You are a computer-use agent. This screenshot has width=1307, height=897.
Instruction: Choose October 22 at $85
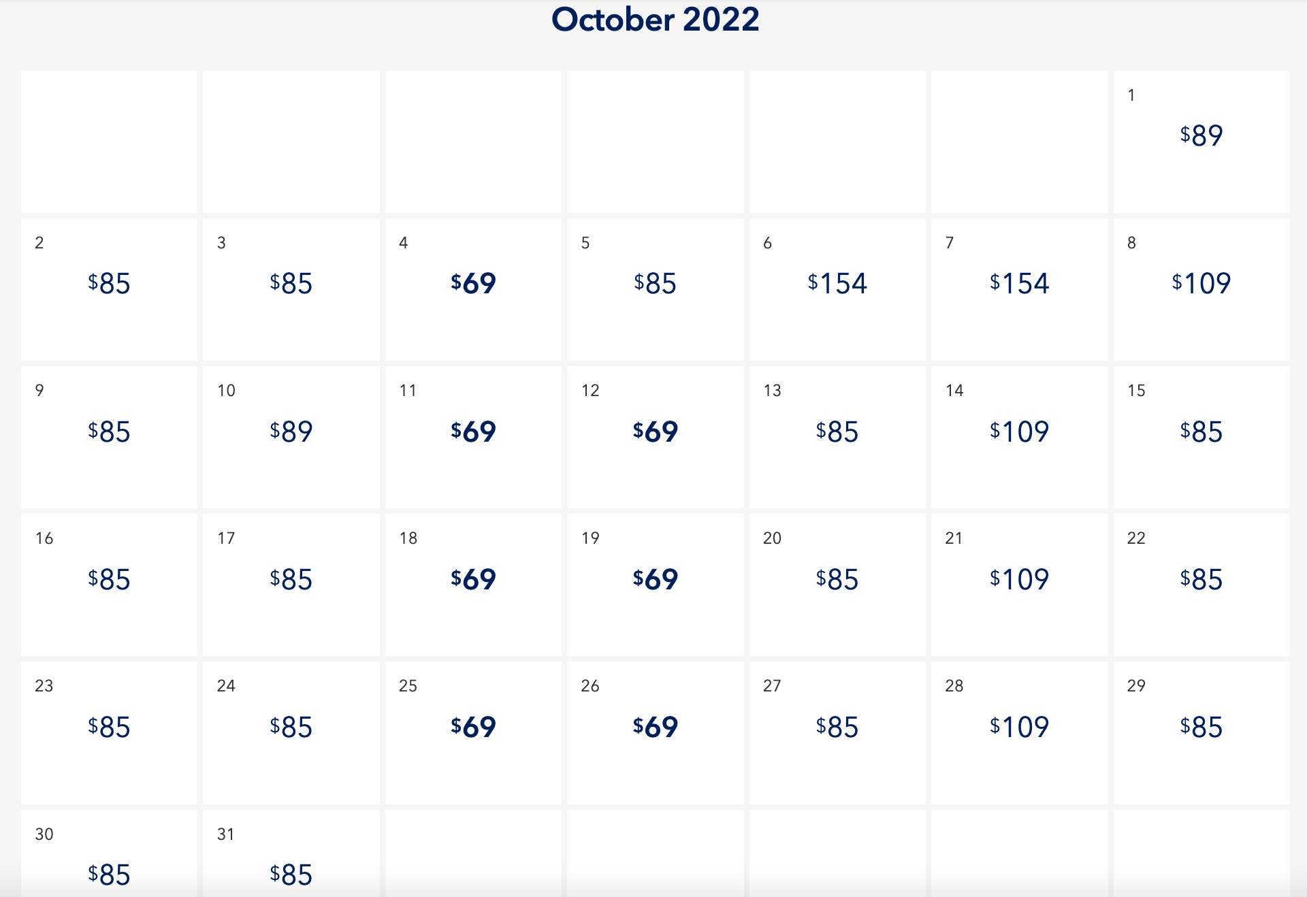pos(1201,579)
